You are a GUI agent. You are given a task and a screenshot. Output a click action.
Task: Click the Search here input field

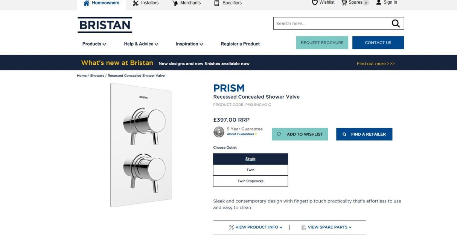point(331,23)
